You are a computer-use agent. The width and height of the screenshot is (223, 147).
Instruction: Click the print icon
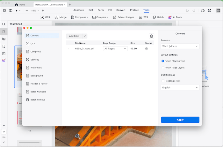203,11
